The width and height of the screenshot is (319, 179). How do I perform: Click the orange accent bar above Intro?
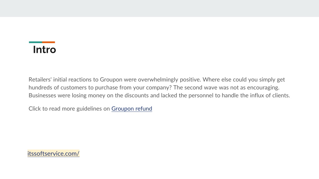(x=48, y=42)
